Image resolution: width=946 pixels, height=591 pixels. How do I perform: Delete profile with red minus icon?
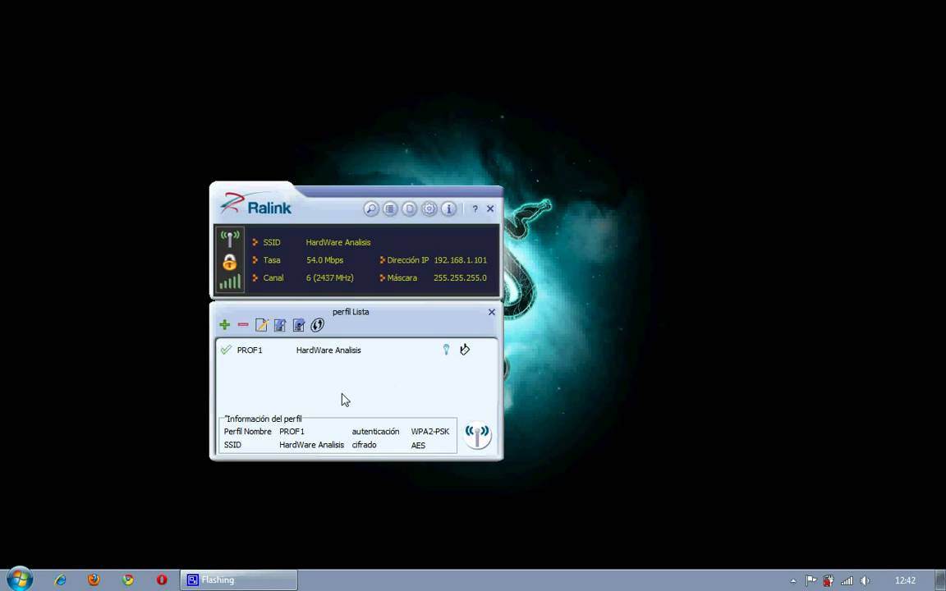click(x=243, y=325)
